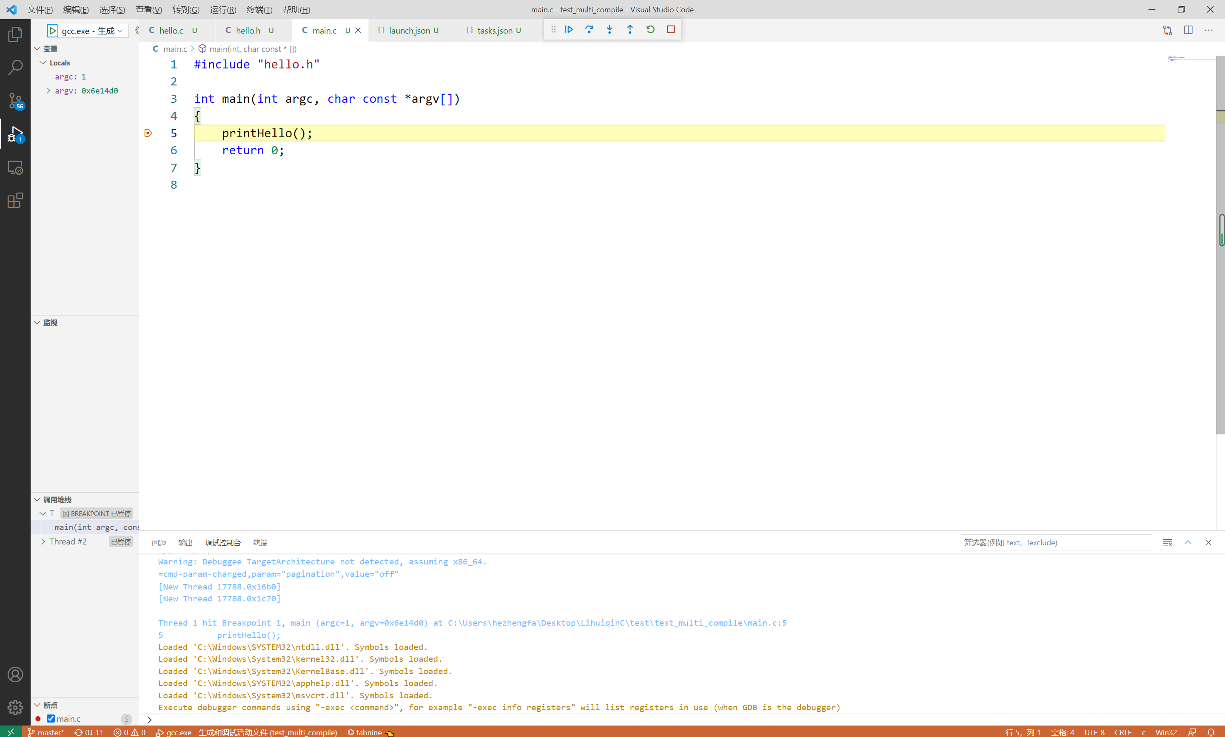
Task: Expand the argv variable in Locals
Action: (x=48, y=91)
